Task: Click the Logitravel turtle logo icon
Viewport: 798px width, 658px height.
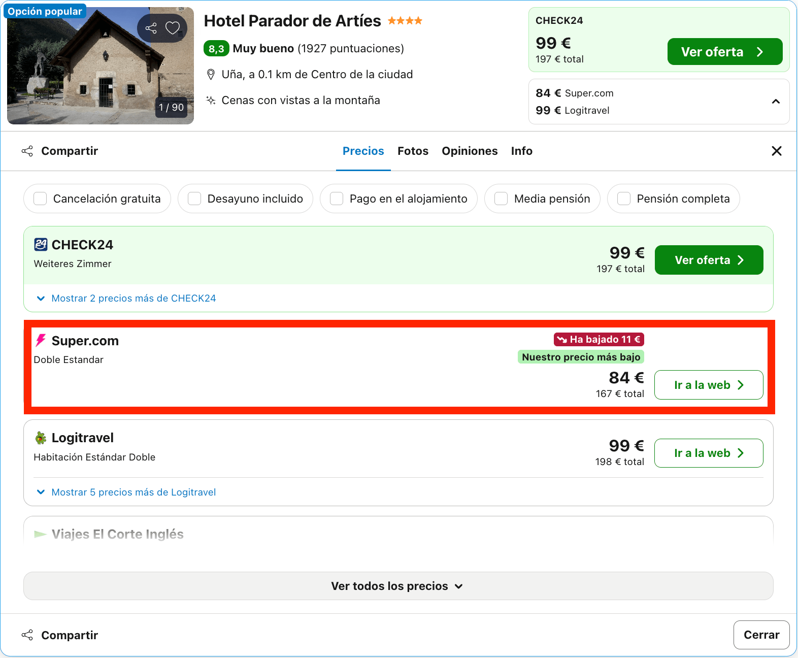Action: coord(41,438)
